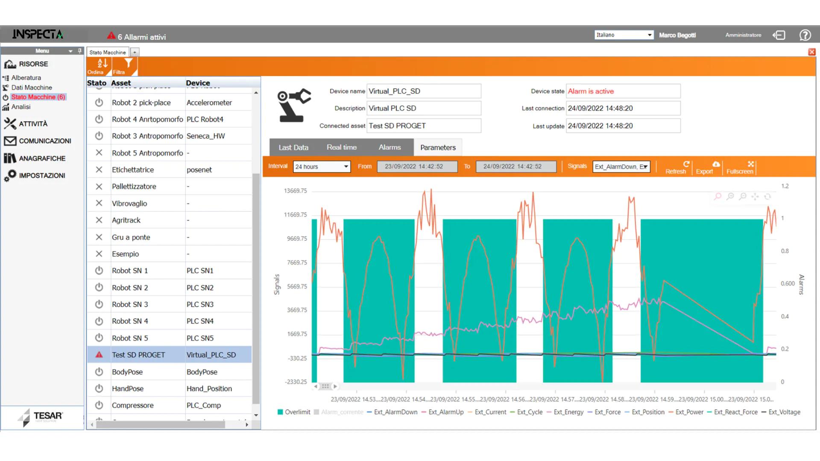Open the IMPOSTAZIONI menu section

[42, 175]
